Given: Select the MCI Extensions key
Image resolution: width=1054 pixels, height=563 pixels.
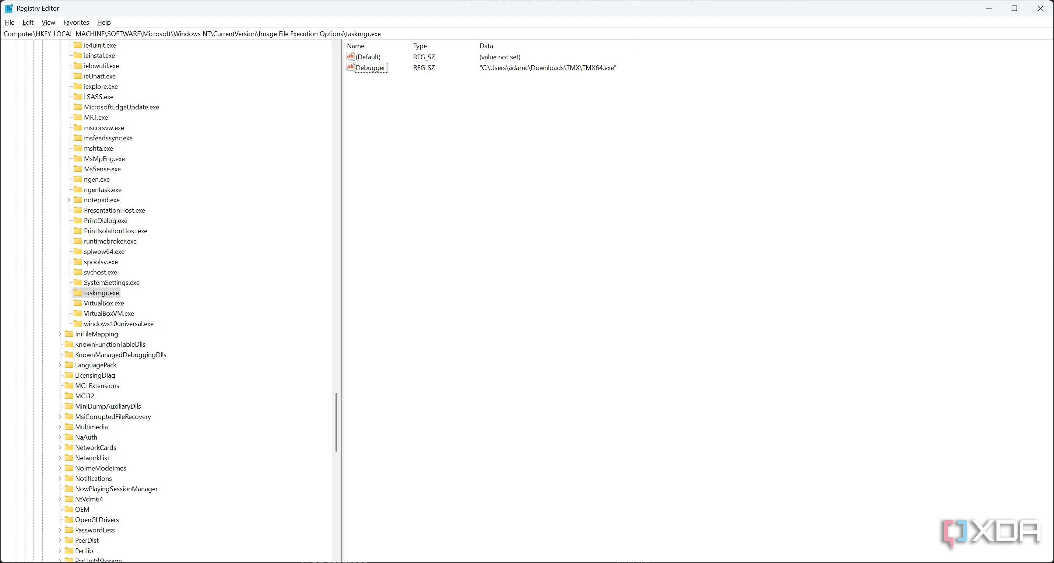Looking at the screenshot, I should pyautogui.click(x=97, y=386).
